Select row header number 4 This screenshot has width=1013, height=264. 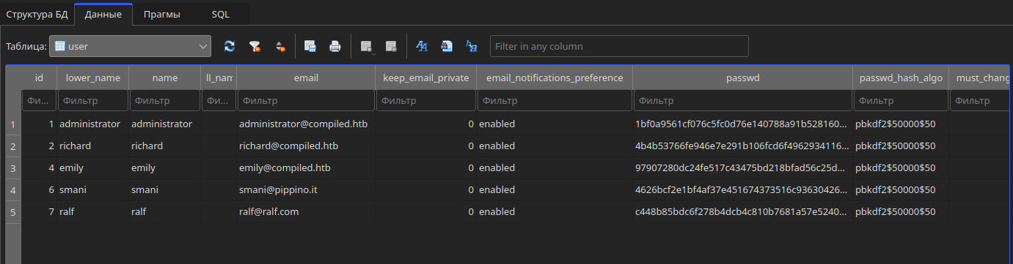coord(13,190)
